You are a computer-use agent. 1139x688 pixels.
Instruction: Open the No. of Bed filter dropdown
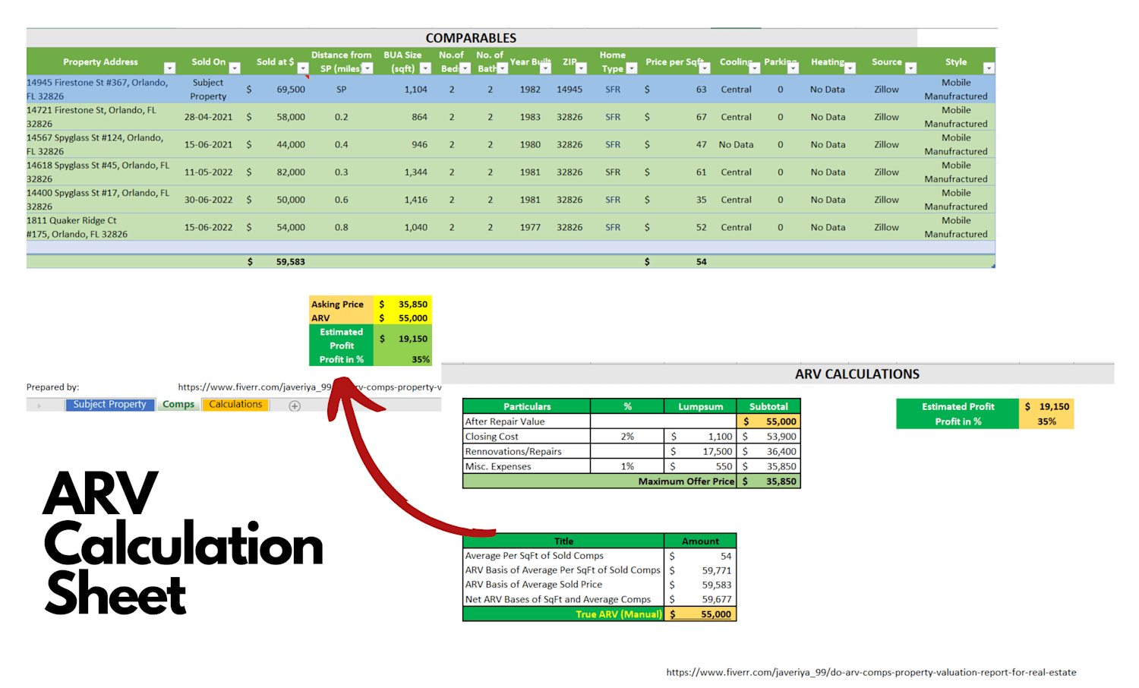[x=465, y=68]
